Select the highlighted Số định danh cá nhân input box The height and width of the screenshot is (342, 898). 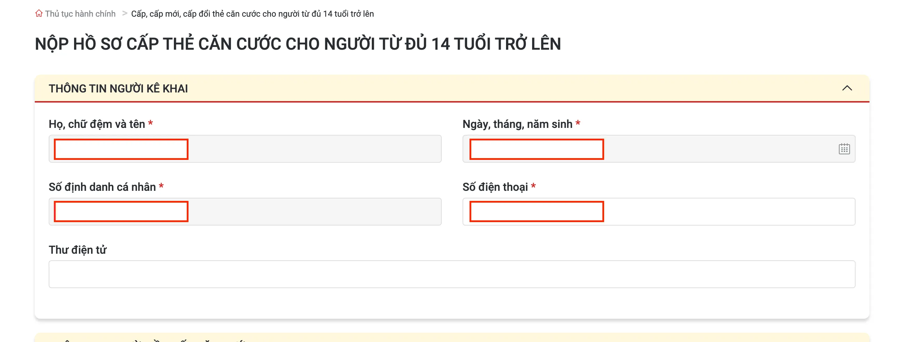point(120,211)
